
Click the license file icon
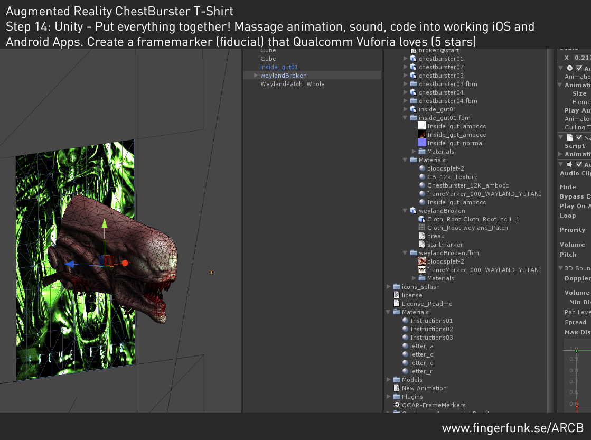[397, 295]
